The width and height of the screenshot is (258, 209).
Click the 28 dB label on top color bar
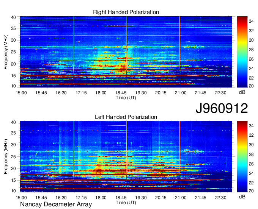click(251, 50)
